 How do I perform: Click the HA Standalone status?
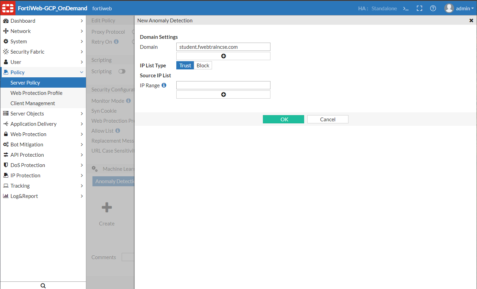click(x=377, y=9)
